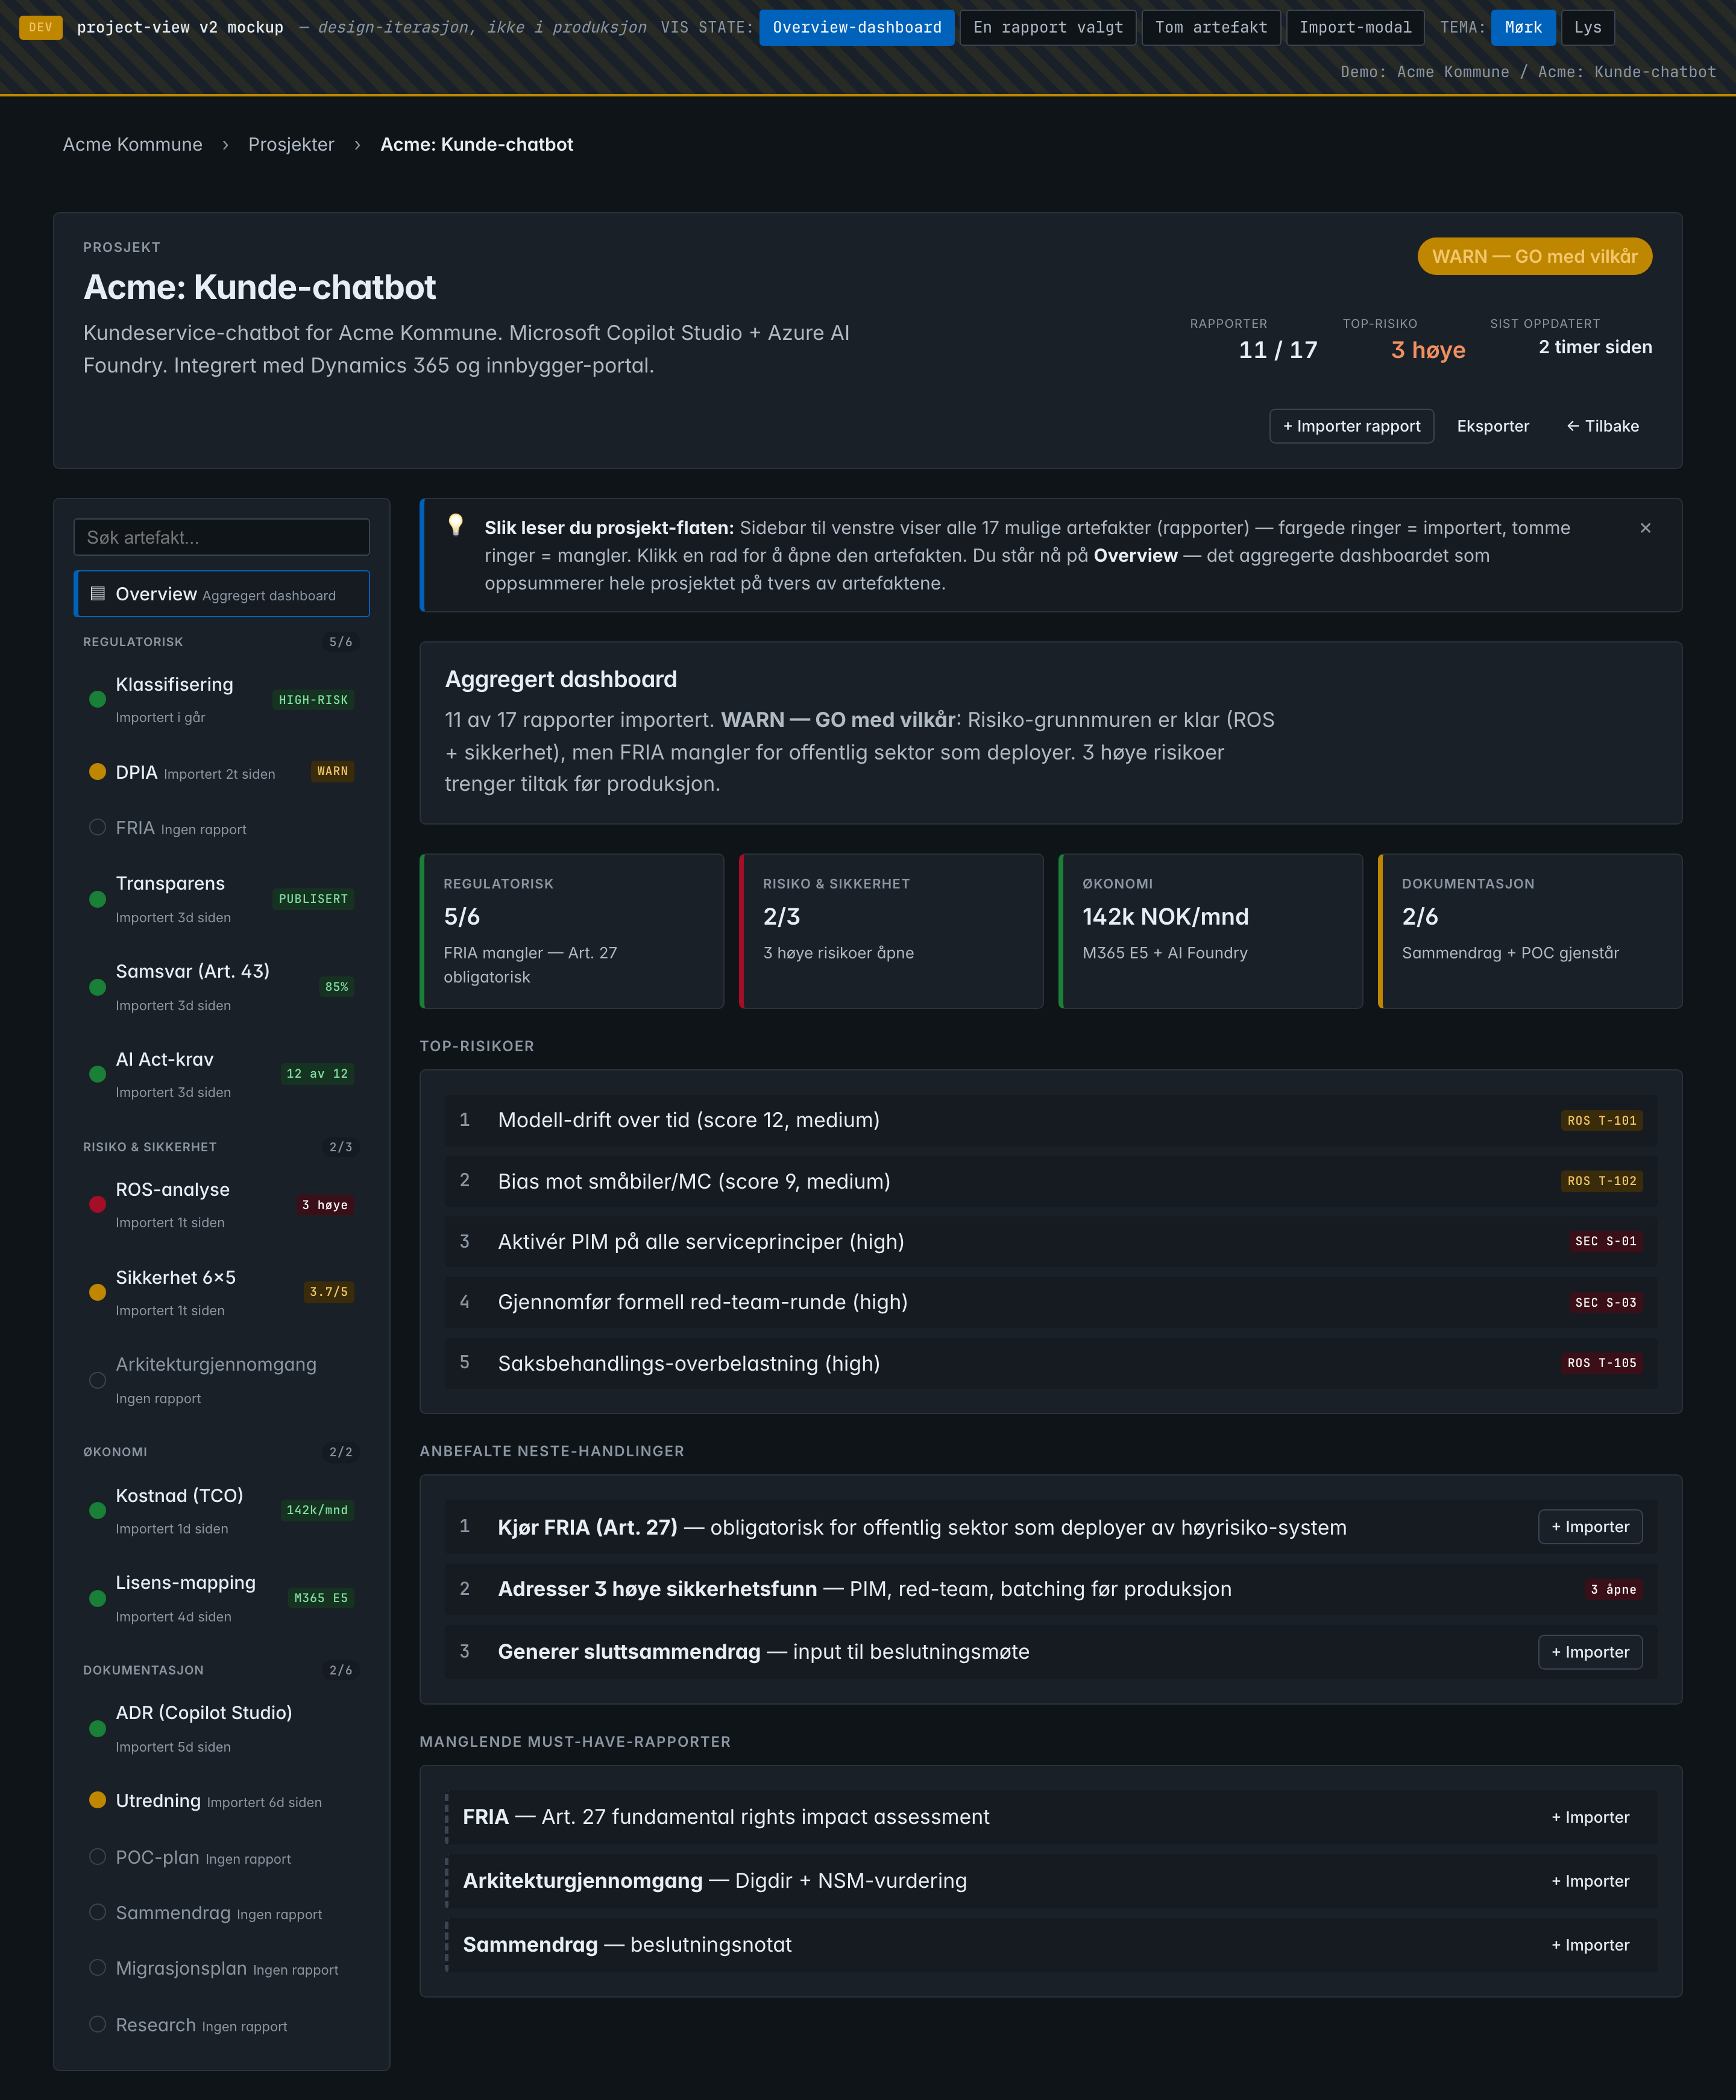Click Importer for Kjør FRIA (Art. 27)
1736x2100 pixels.
click(x=1589, y=1527)
